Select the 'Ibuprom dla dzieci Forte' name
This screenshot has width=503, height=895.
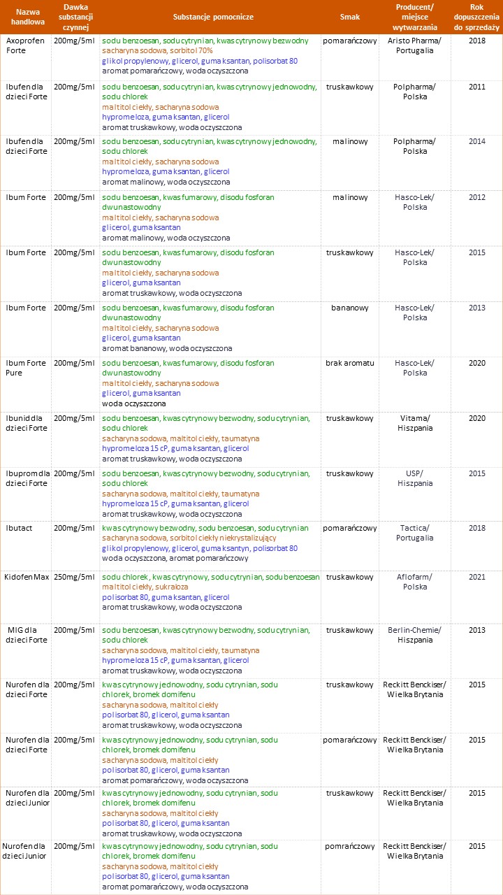(x=27, y=478)
